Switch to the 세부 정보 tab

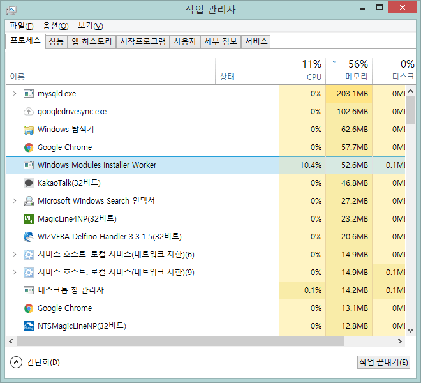tap(221, 41)
